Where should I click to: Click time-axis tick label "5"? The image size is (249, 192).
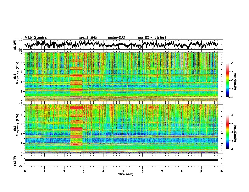[123, 171]
